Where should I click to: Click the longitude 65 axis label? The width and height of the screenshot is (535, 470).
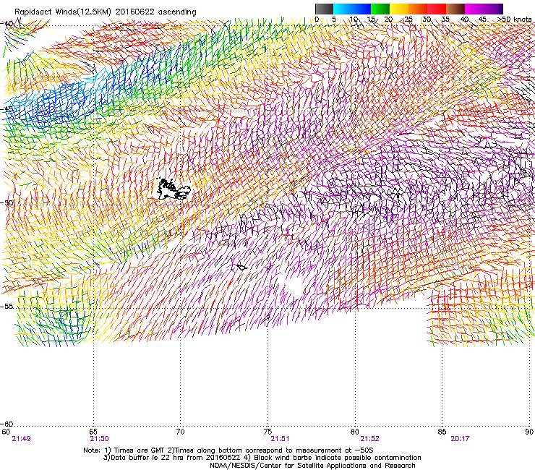point(93,432)
